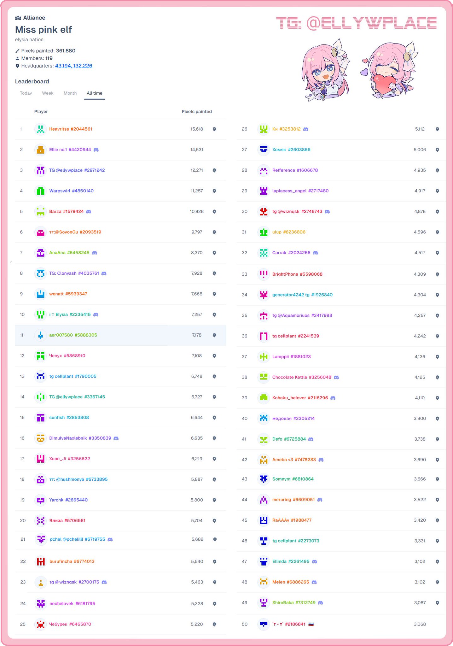
Task: Select the pixel count 5,006 for Хомяк
Action: pyautogui.click(x=420, y=150)
